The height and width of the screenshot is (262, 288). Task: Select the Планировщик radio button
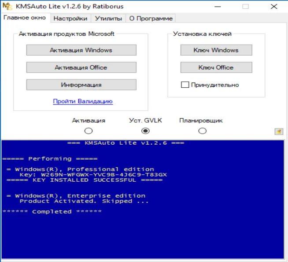(202, 131)
